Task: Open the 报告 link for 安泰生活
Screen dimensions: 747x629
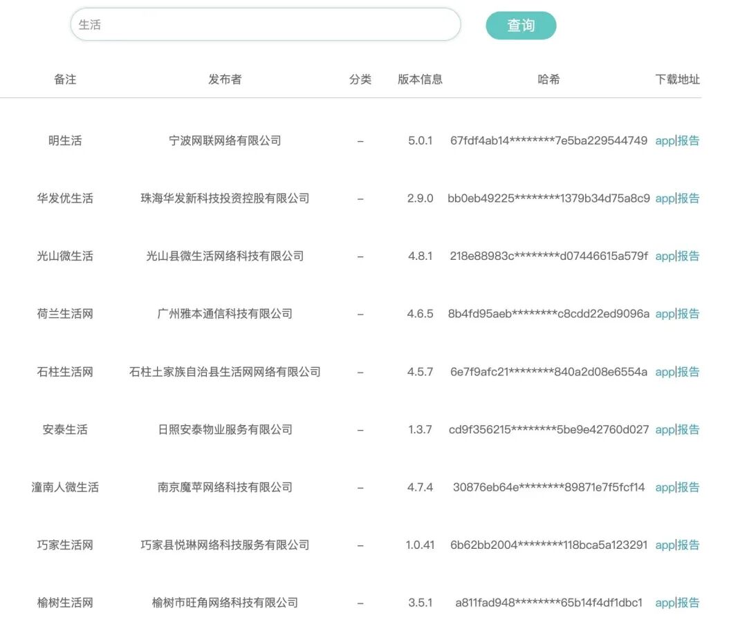Action: pos(688,429)
